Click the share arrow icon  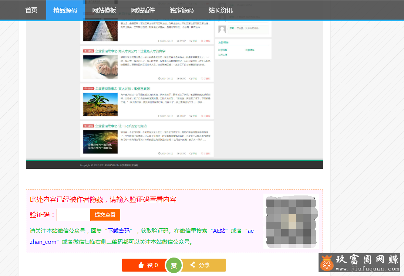point(192,265)
